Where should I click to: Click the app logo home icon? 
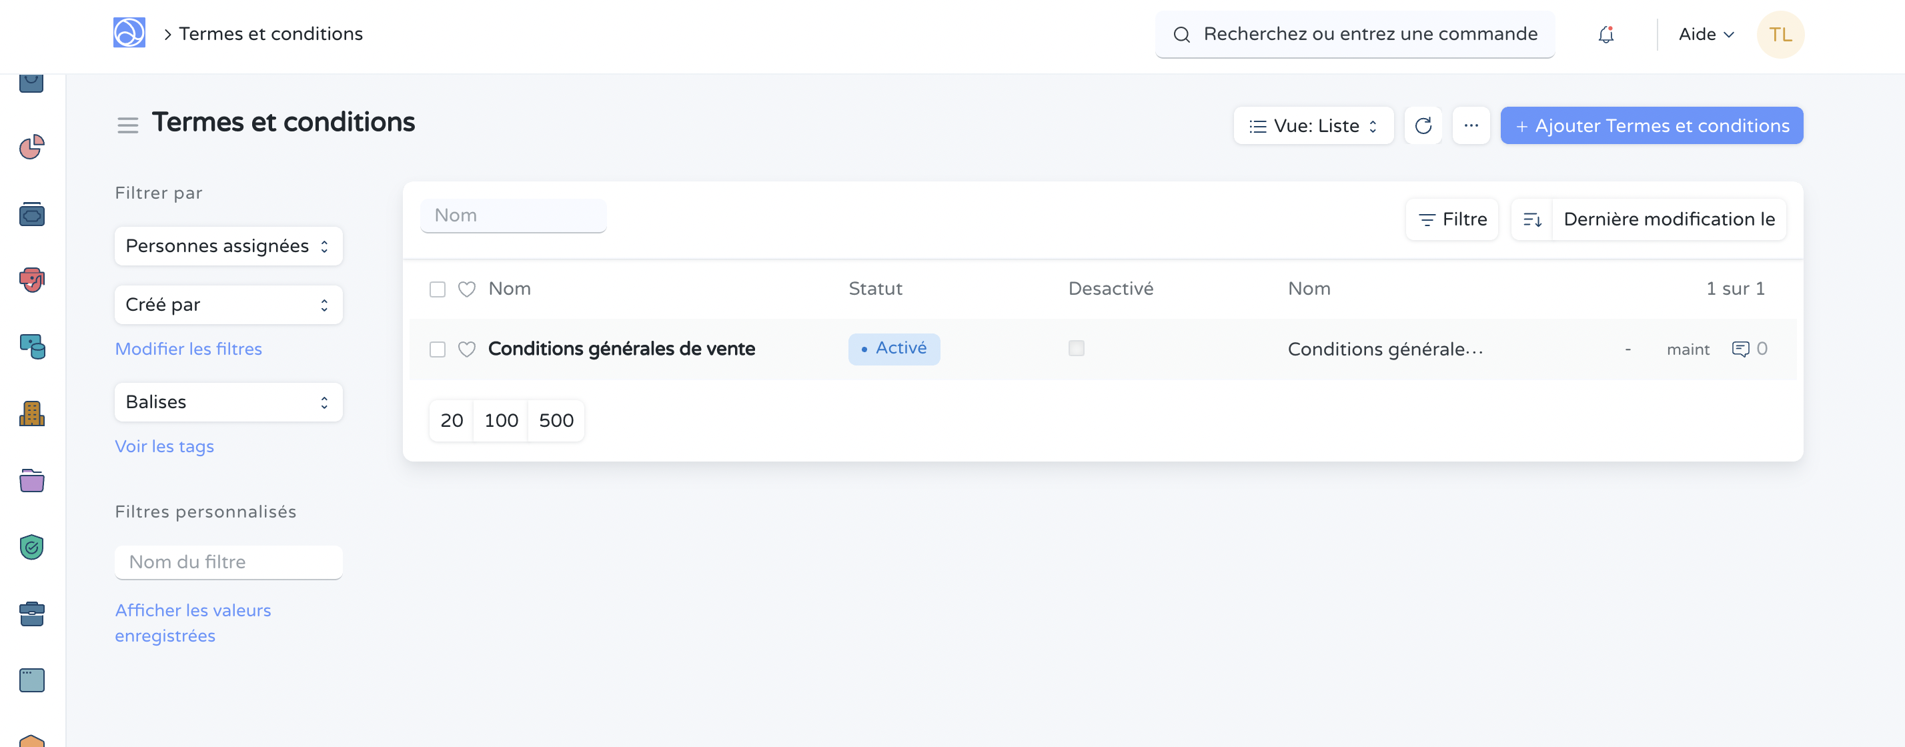(x=129, y=33)
